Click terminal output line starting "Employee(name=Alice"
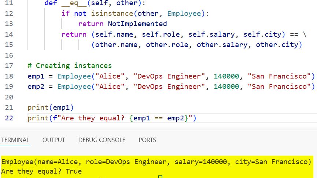 [x=156, y=162]
